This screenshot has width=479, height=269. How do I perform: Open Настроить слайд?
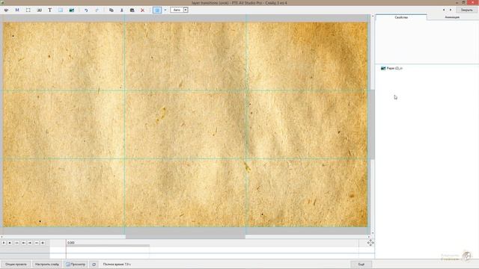pyautogui.click(x=46, y=264)
